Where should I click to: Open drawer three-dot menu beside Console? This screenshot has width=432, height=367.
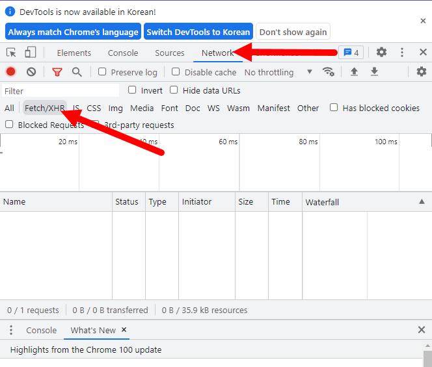coord(11,330)
